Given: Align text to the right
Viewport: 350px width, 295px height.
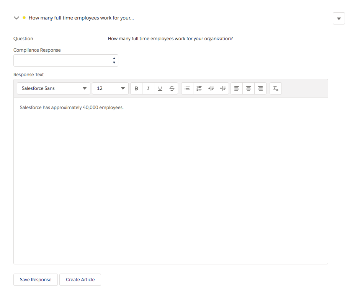Looking at the screenshot, I should coord(260,88).
